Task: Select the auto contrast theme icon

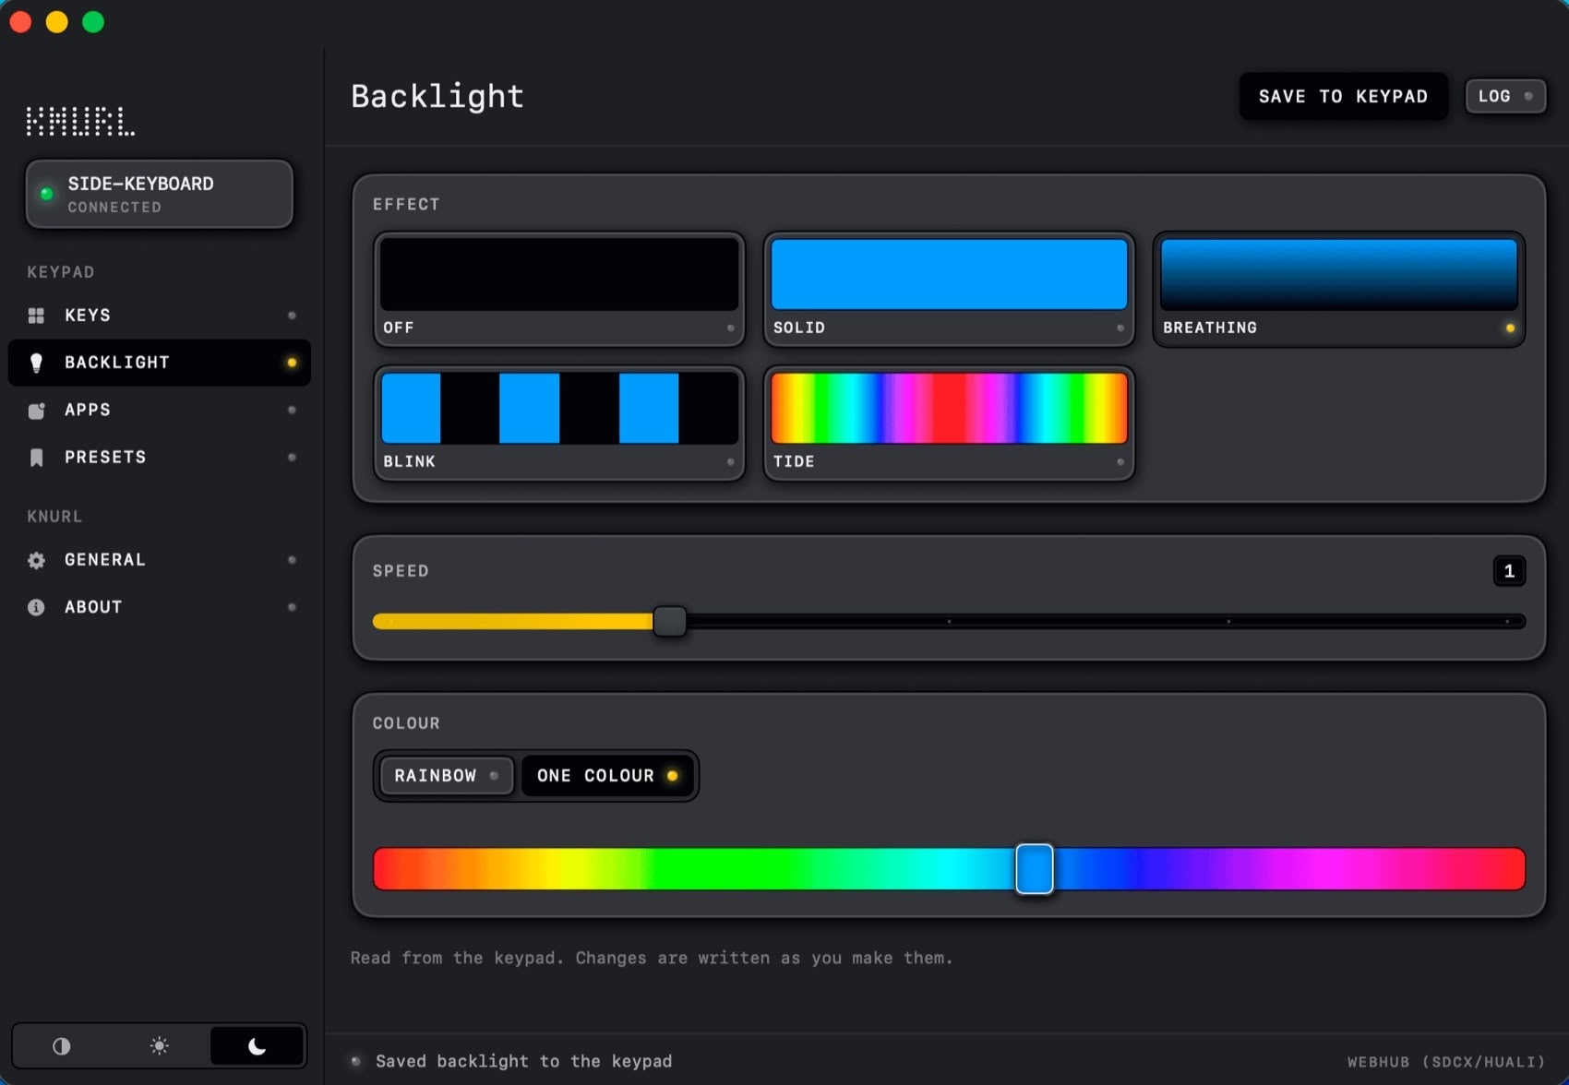Action: pyautogui.click(x=62, y=1045)
